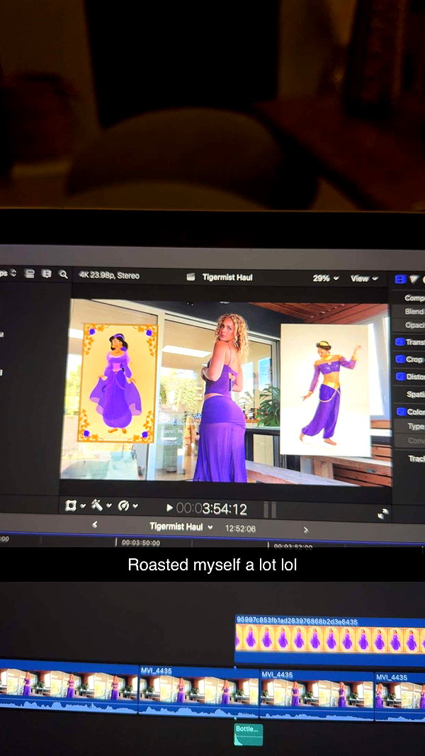
Task: Go back in timeline history arrow
Action: 94,524
